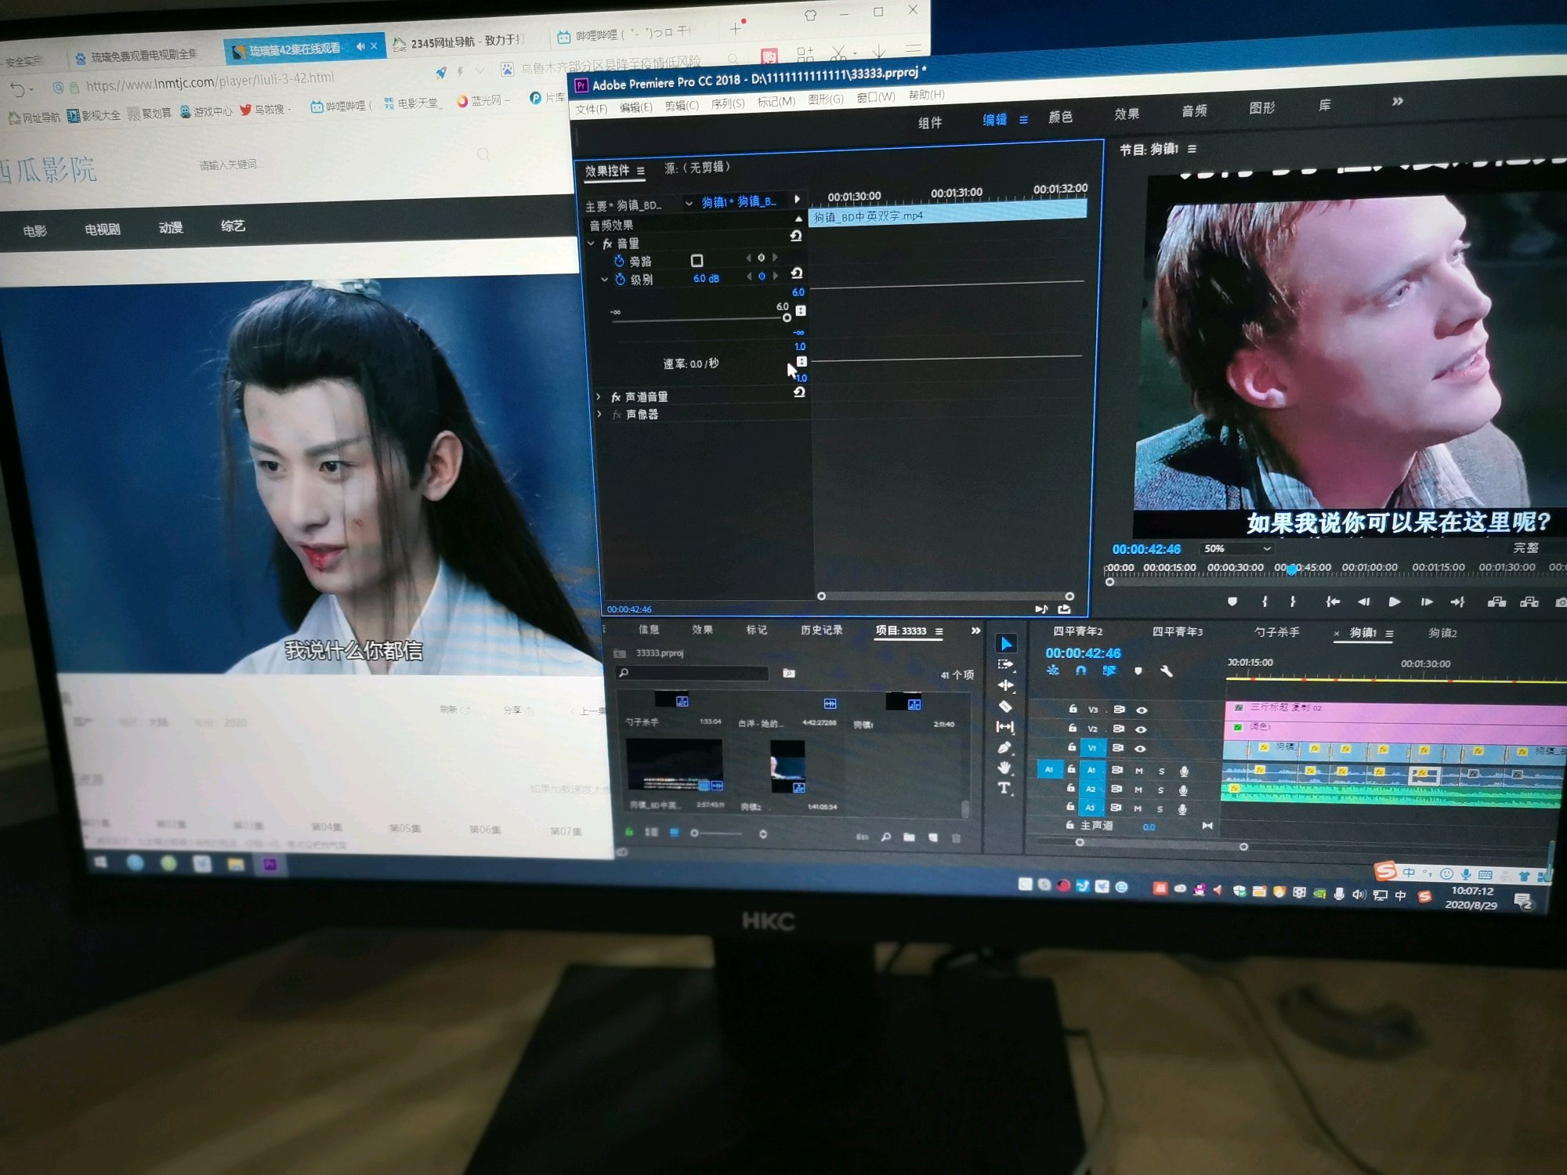Click the Lift button in program monitor
The image size is (1567, 1175).
(x=1497, y=602)
